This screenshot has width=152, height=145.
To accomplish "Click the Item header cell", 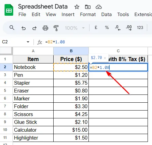I will [33, 59].
